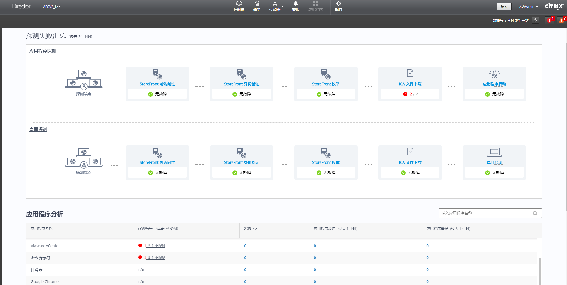
Task: Click the 警报 bell icon
Action: tap(295, 4)
